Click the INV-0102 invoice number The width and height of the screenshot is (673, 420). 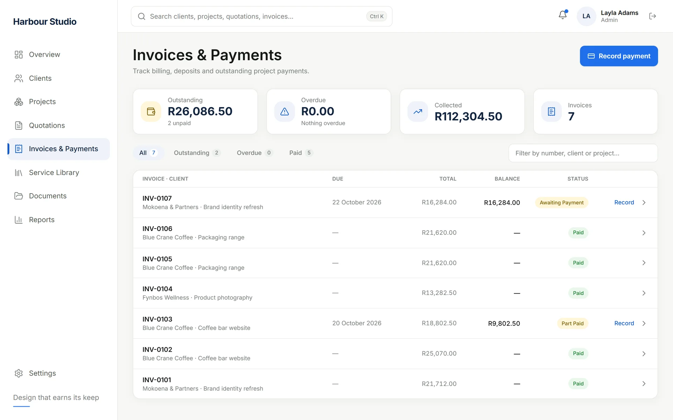[x=157, y=350]
